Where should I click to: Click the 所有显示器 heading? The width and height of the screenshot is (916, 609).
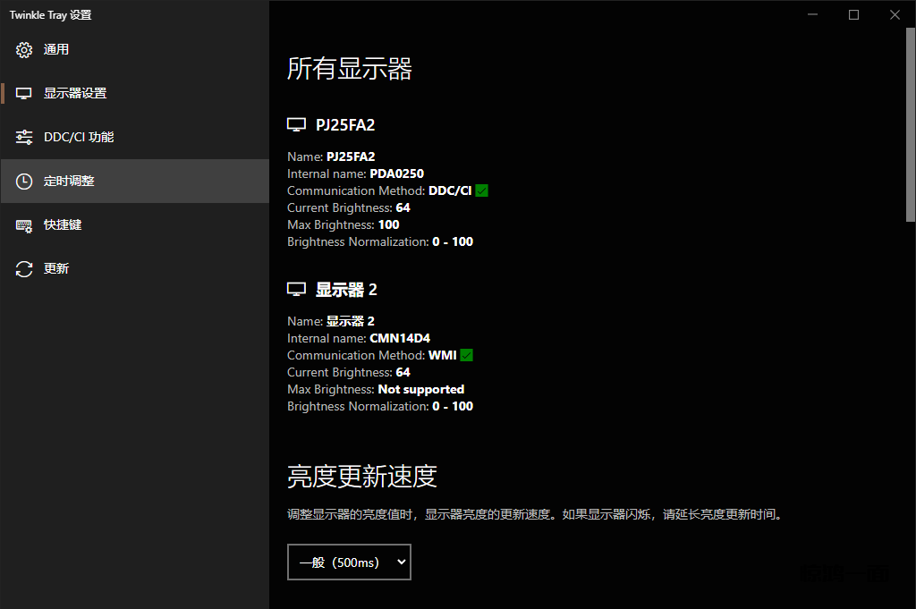350,69
